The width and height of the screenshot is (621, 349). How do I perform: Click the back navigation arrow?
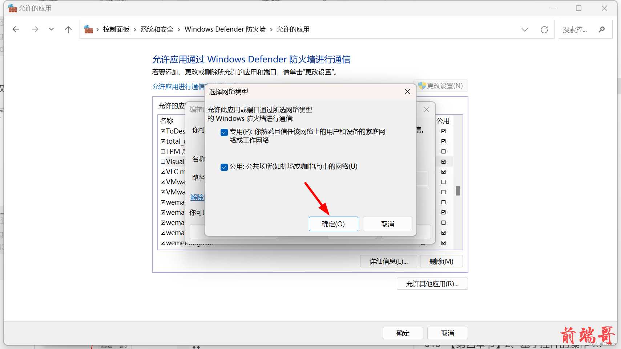click(16, 29)
